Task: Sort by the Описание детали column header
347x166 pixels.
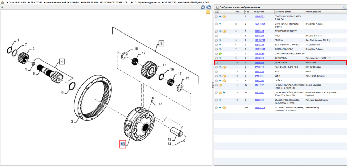Action: click(x=289, y=12)
